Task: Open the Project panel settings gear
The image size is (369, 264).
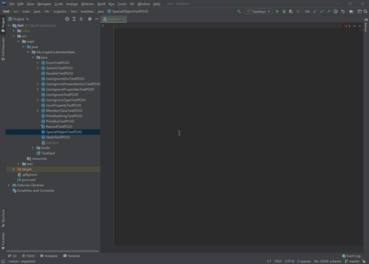Action: [90, 19]
